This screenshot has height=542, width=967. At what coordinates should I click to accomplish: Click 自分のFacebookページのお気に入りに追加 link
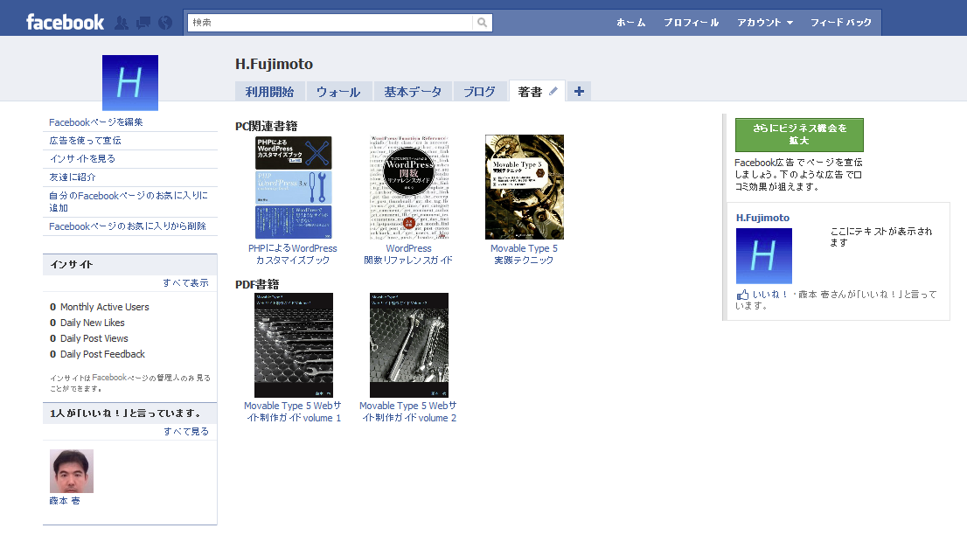coord(129,202)
